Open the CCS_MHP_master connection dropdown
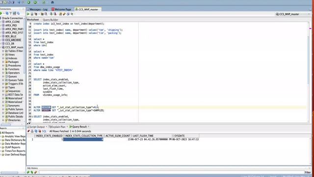 click(309, 14)
